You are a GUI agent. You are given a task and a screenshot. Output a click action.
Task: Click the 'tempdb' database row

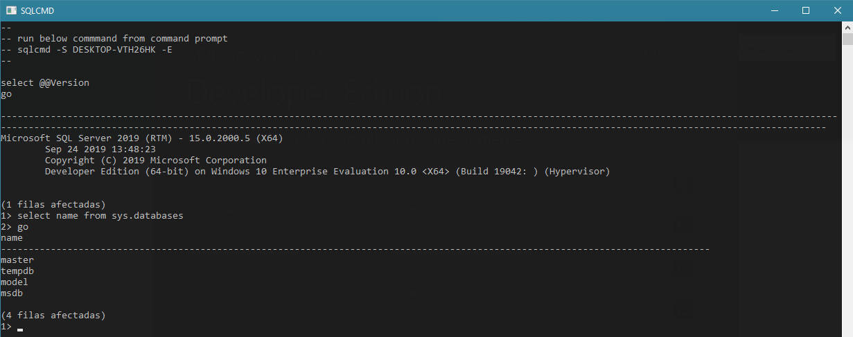pos(17,271)
